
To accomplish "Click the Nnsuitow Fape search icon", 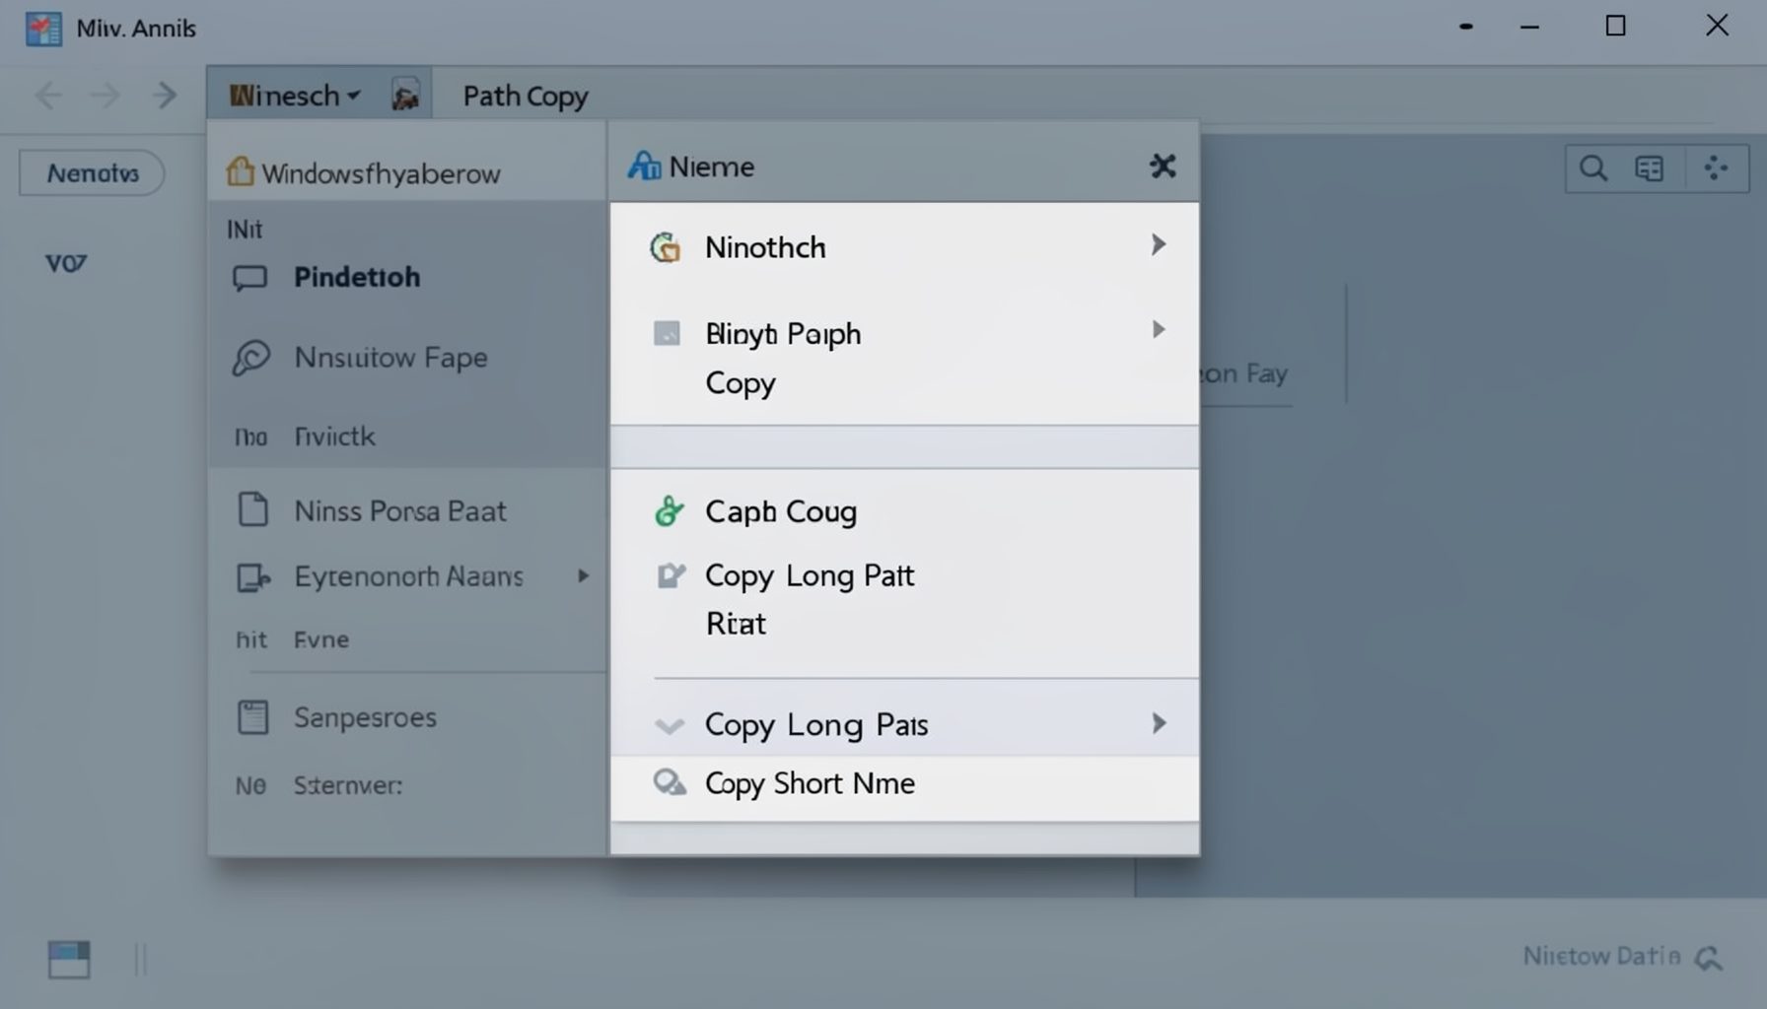I will tap(250, 358).
